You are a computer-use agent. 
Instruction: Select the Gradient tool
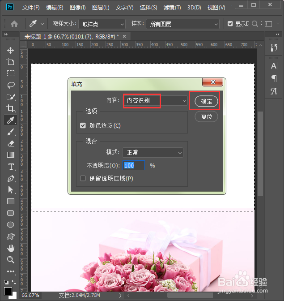click(x=11, y=155)
